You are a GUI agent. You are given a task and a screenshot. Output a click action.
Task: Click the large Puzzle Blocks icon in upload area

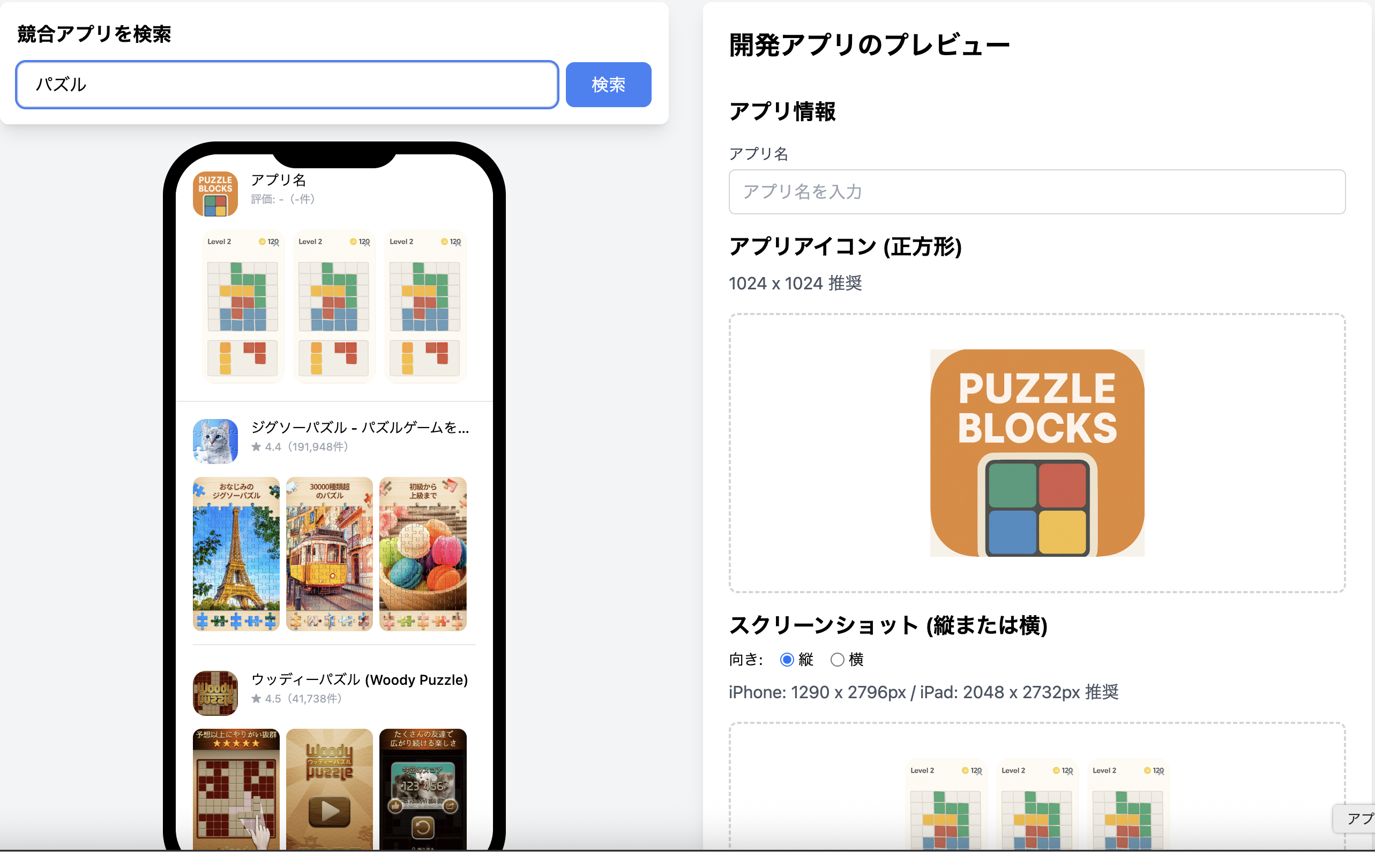1037,453
